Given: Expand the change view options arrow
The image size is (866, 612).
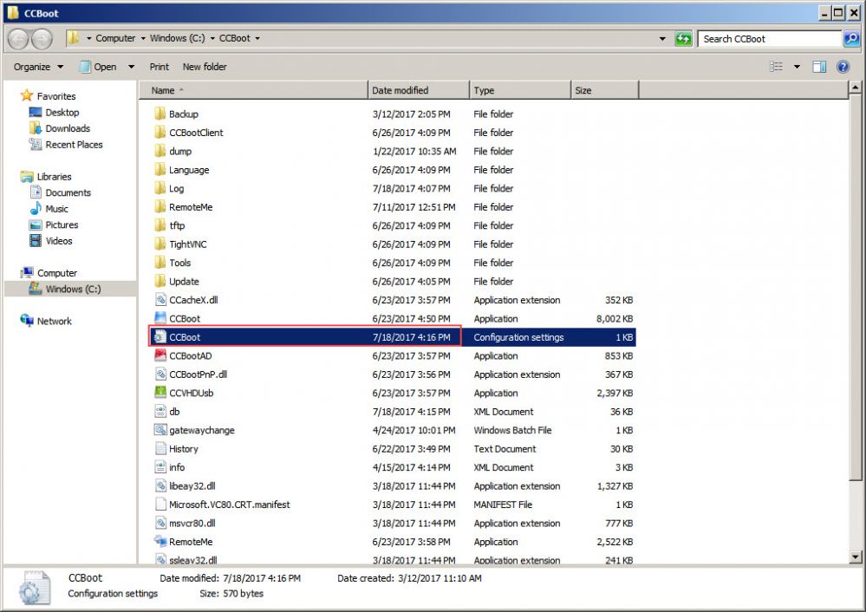Looking at the screenshot, I should pos(796,67).
